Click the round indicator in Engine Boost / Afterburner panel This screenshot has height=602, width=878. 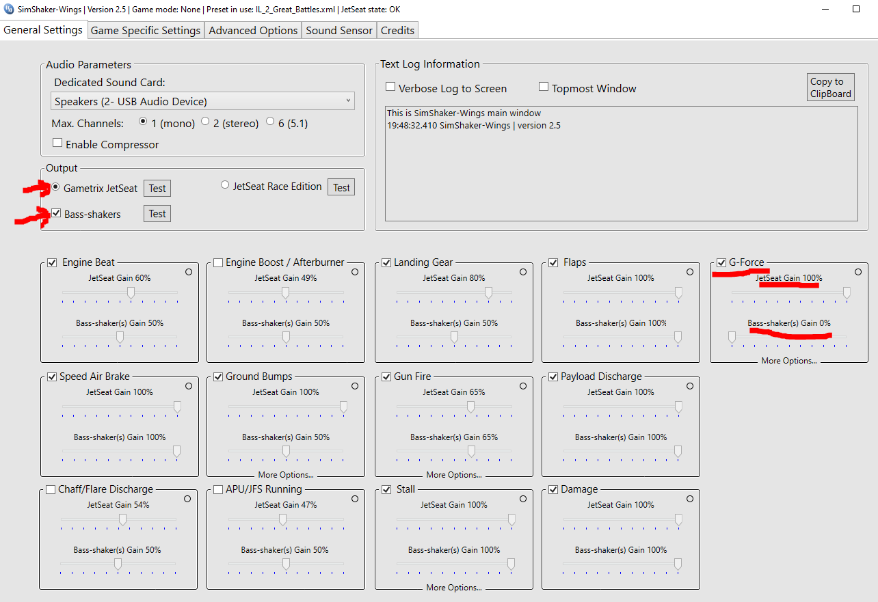coord(355,272)
